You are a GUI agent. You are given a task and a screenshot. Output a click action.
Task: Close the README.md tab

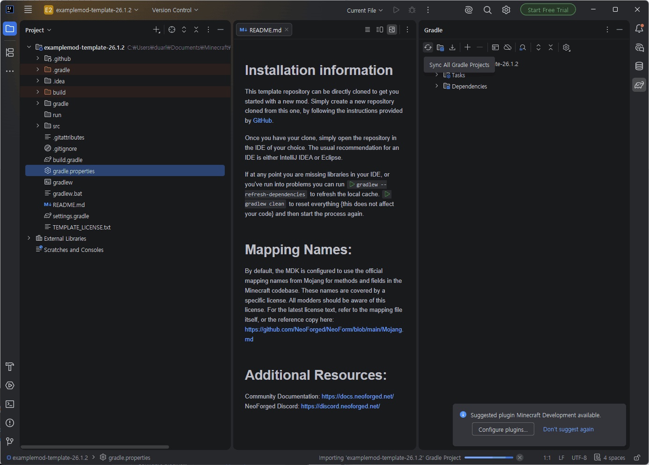point(287,30)
